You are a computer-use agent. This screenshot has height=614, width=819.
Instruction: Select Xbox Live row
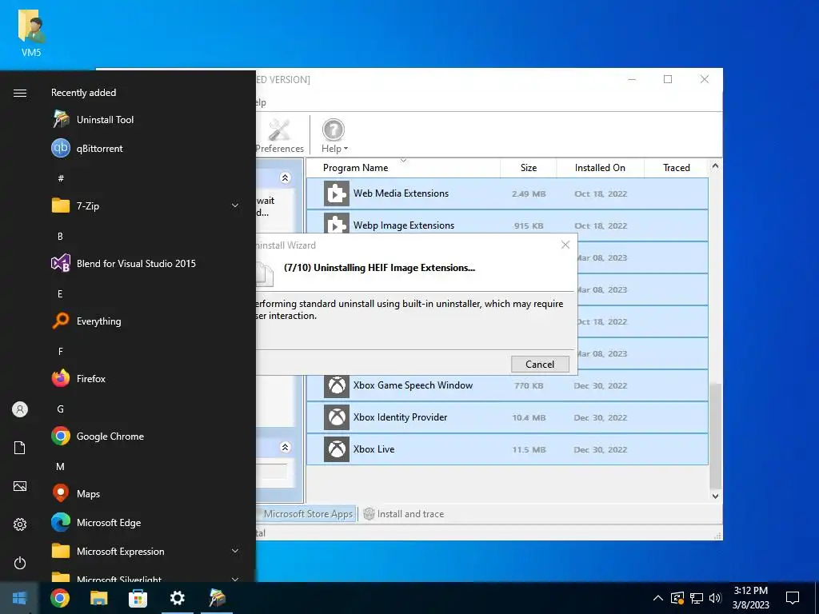click(x=507, y=449)
